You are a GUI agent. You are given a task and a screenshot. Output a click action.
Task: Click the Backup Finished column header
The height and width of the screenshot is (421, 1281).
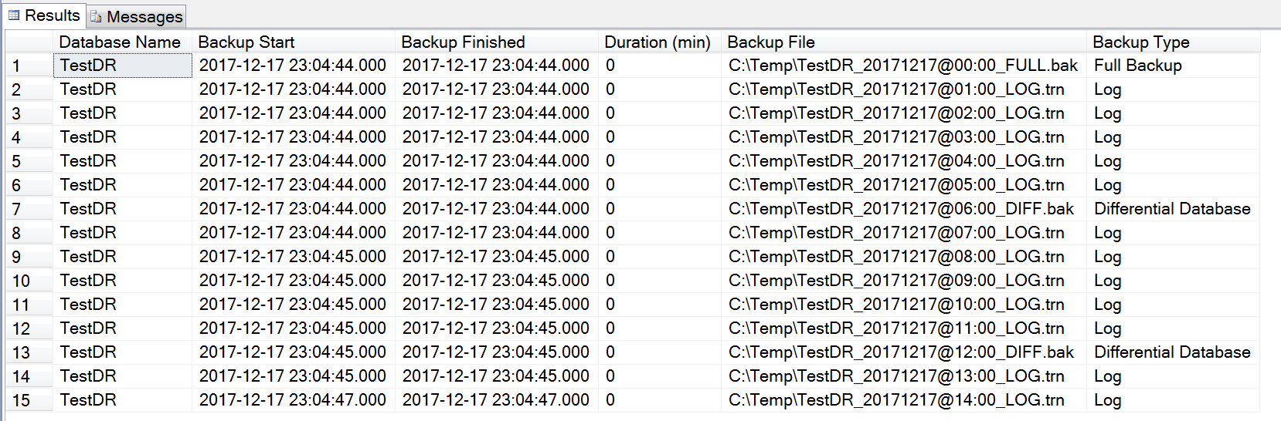coord(463,42)
